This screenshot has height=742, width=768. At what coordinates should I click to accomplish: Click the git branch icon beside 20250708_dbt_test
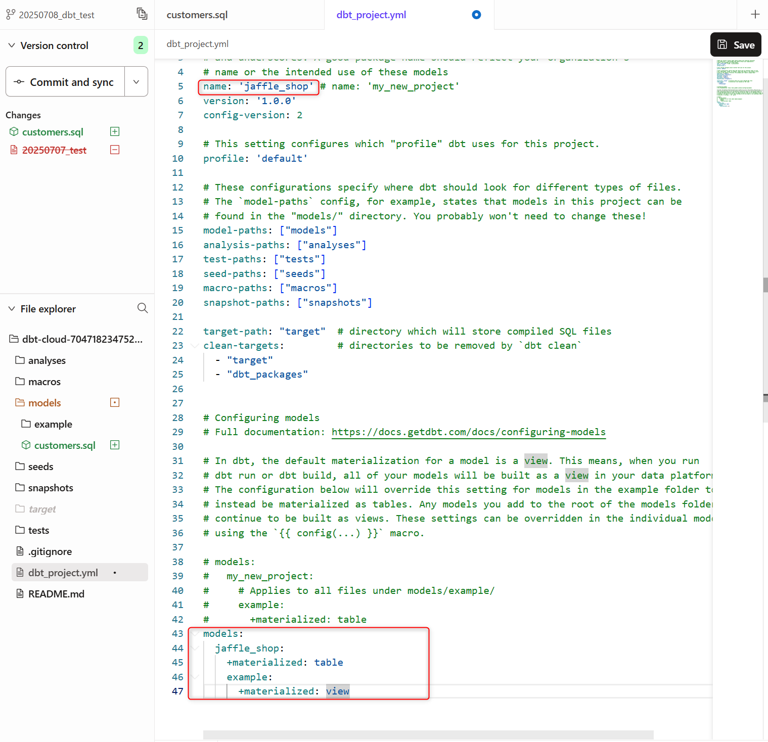[11, 15]
